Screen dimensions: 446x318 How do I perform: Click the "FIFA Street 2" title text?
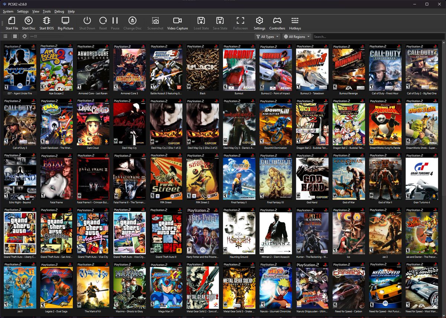203,202
